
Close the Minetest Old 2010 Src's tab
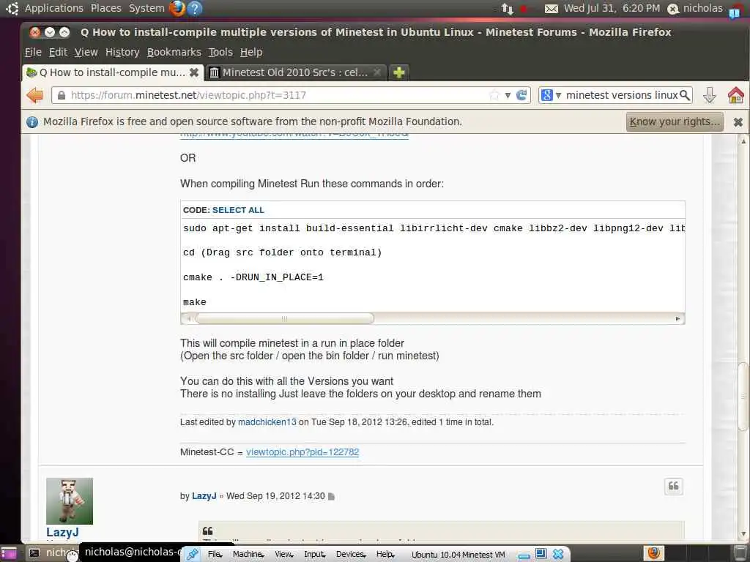click(377, 72)
